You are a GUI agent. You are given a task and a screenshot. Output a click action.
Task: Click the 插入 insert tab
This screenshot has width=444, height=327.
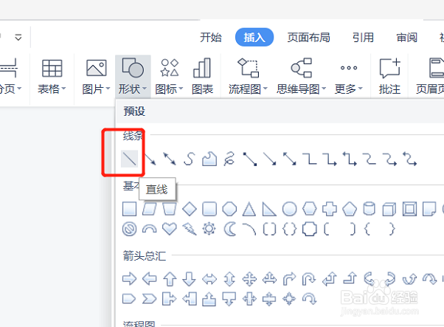[x=254, y=37]
